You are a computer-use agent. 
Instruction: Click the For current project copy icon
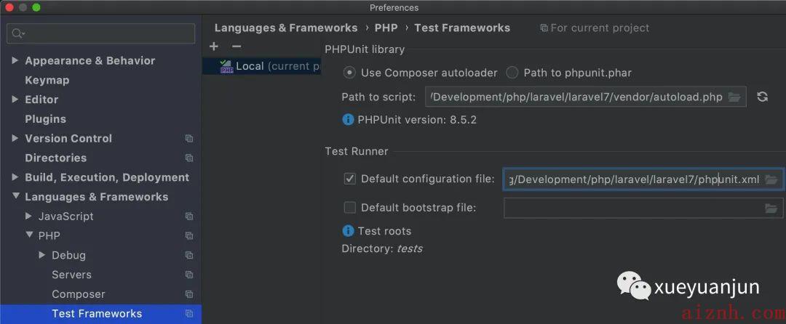(x=544, y=28)
